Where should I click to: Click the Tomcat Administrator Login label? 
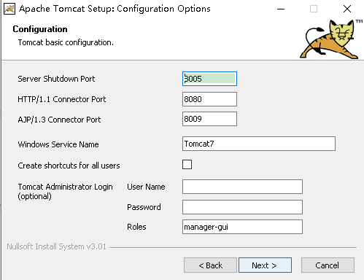pyautogui.click(x=65, y=191)
